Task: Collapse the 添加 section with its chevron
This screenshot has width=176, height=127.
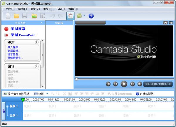Action: (37, 42)
